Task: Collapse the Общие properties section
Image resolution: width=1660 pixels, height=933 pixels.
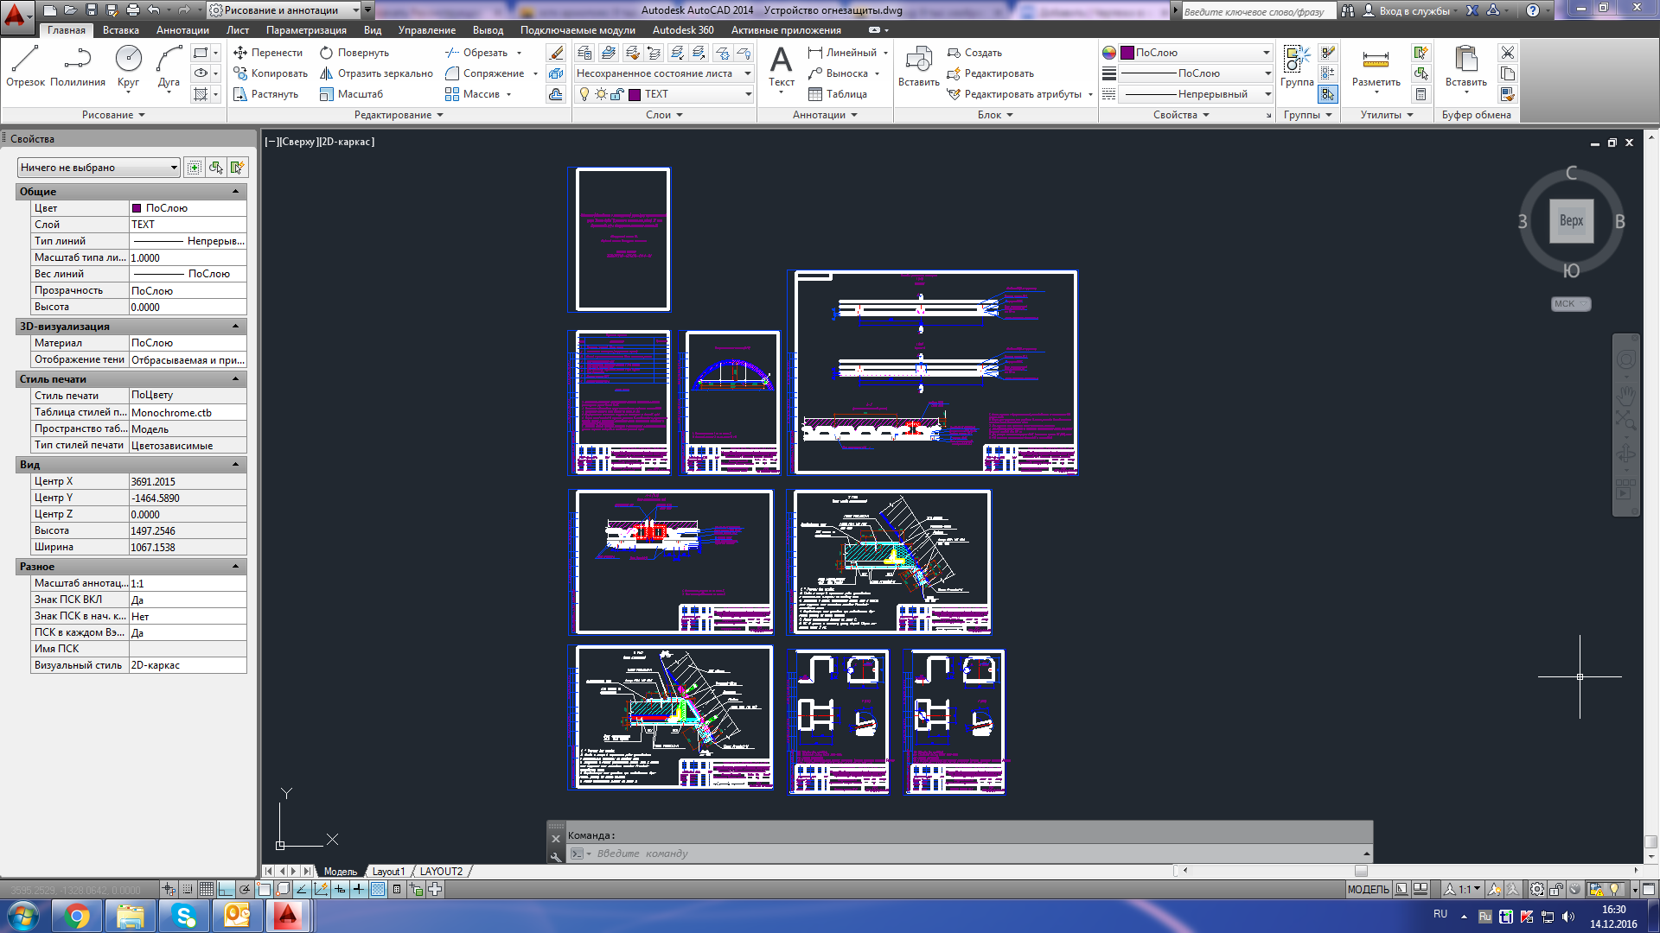Action: 235,192
